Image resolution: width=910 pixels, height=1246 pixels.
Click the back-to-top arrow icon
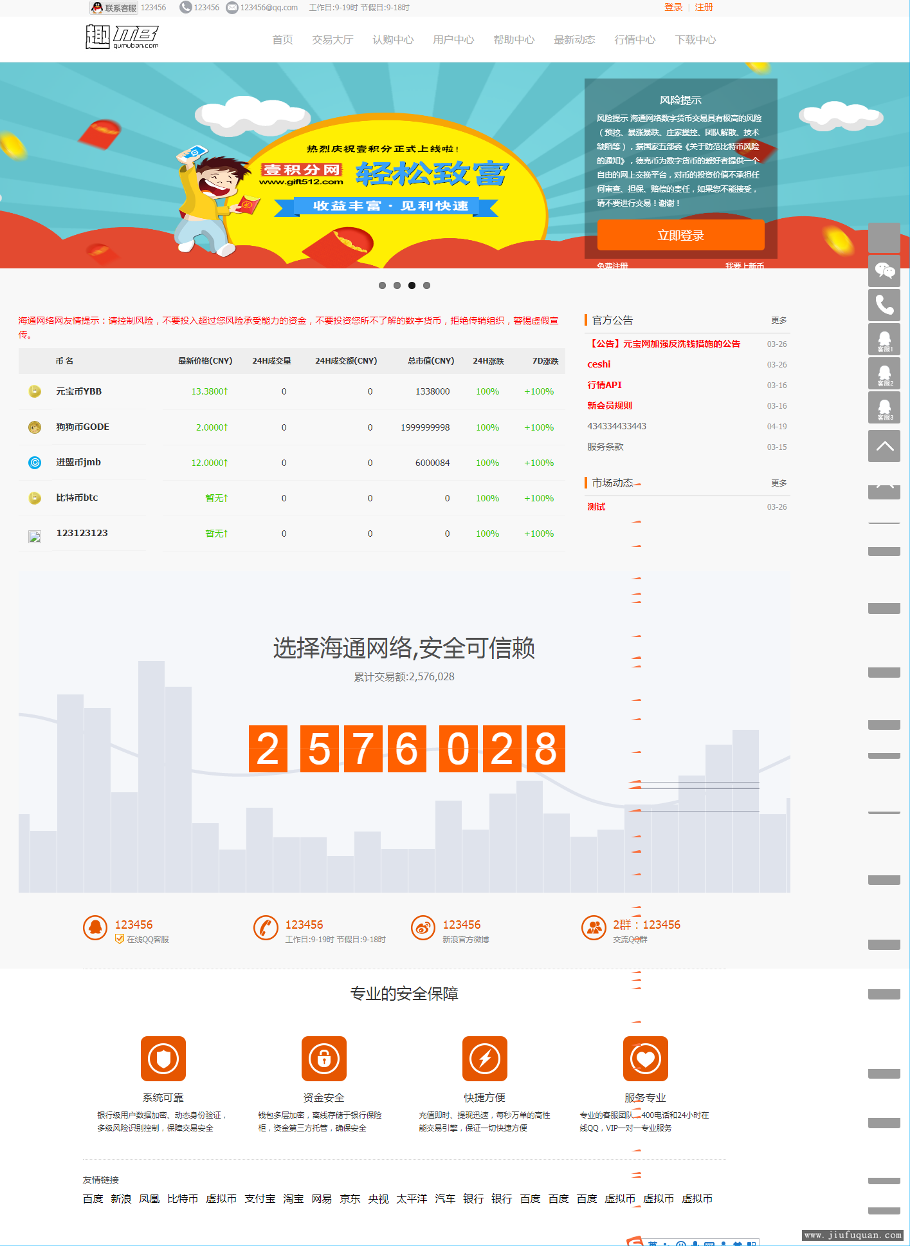(884, 446)
